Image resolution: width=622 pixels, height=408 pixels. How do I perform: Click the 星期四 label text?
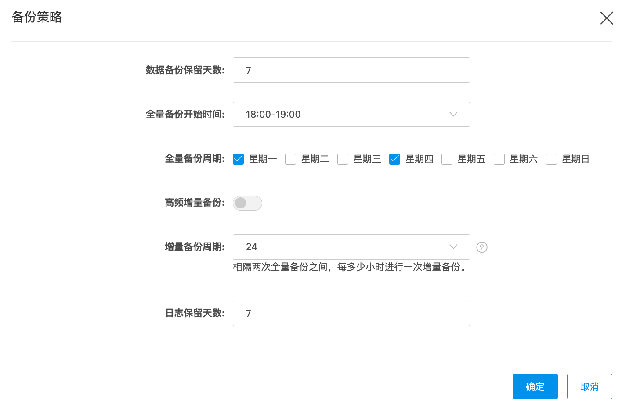419,159
